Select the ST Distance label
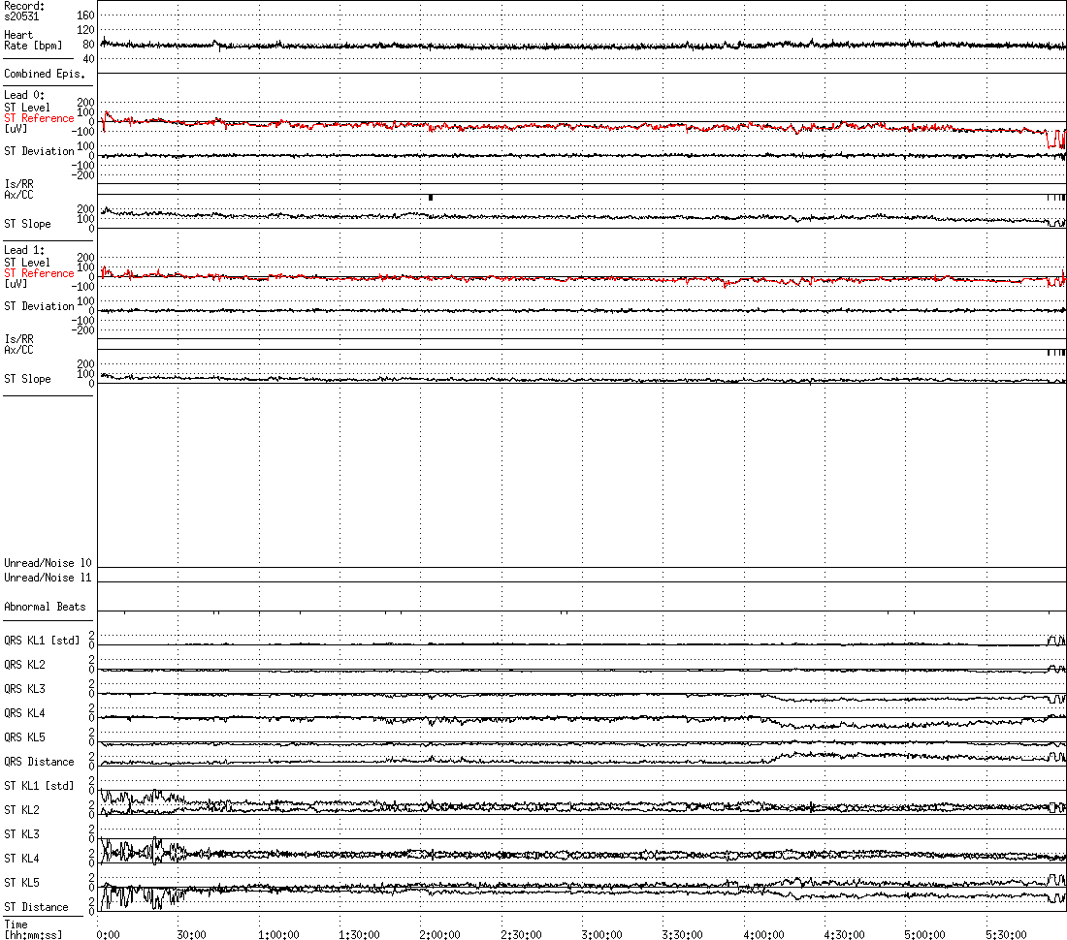The height and width of the screenshot is (940, 1067). [x=36, y=907]
